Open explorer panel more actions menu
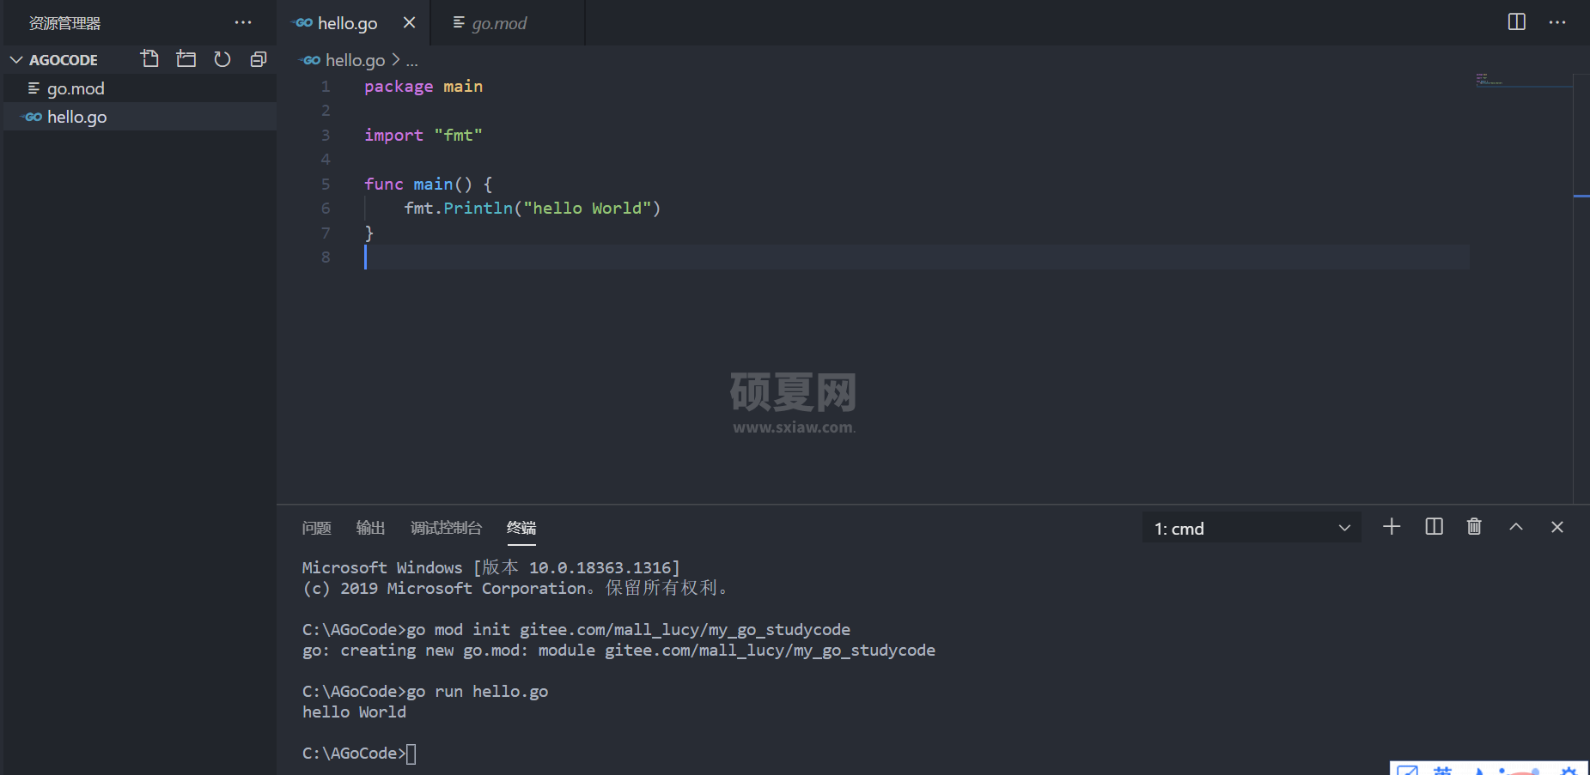The image size is (1590, 775). 243,23
